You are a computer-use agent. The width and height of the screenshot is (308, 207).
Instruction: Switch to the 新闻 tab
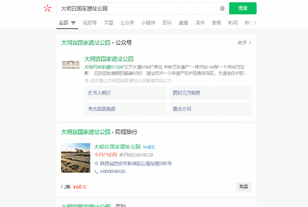tap(233, 23)
